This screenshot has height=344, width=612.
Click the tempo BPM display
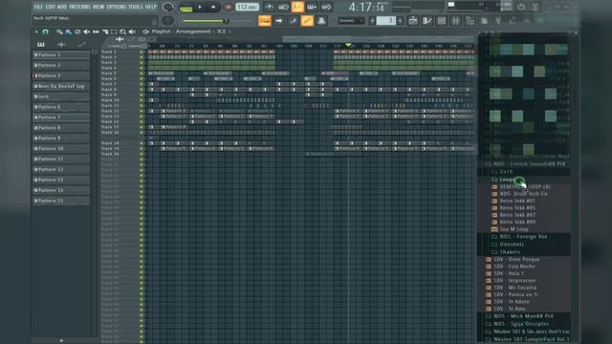(x=247, y=7)
